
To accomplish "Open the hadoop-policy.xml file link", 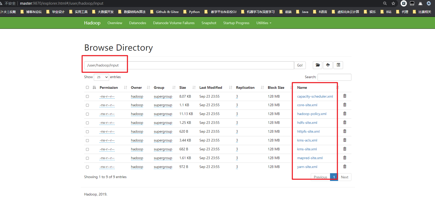I will (312, 114).
